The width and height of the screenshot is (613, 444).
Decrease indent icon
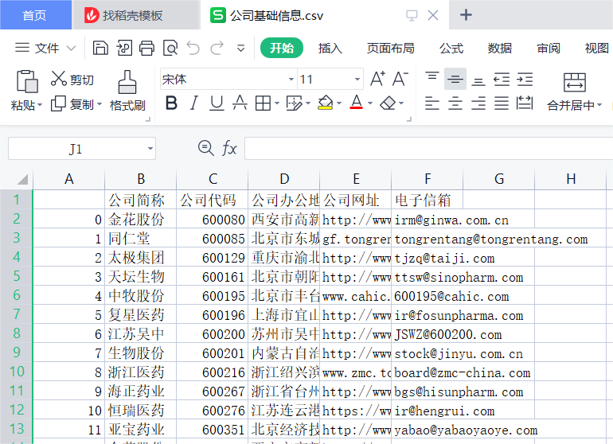click(x=502, y=80)
